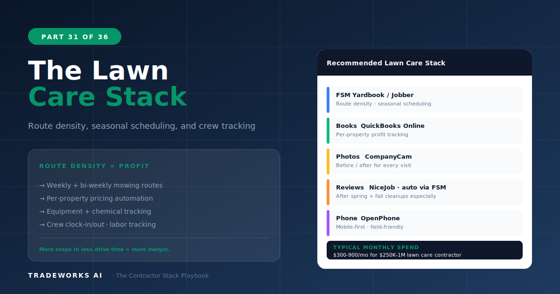This screenshot has width=560, height=294.
Task: Click 'Mobile-first · field-friendly' description
Action: click(370, 227)
